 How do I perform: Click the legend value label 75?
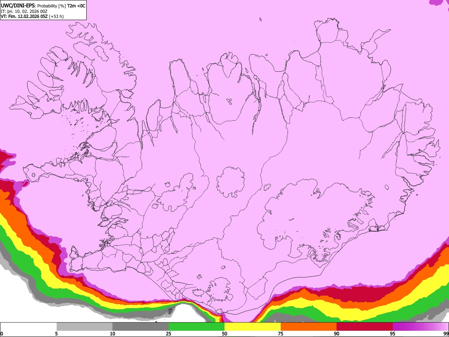click(x=281, y=333)
